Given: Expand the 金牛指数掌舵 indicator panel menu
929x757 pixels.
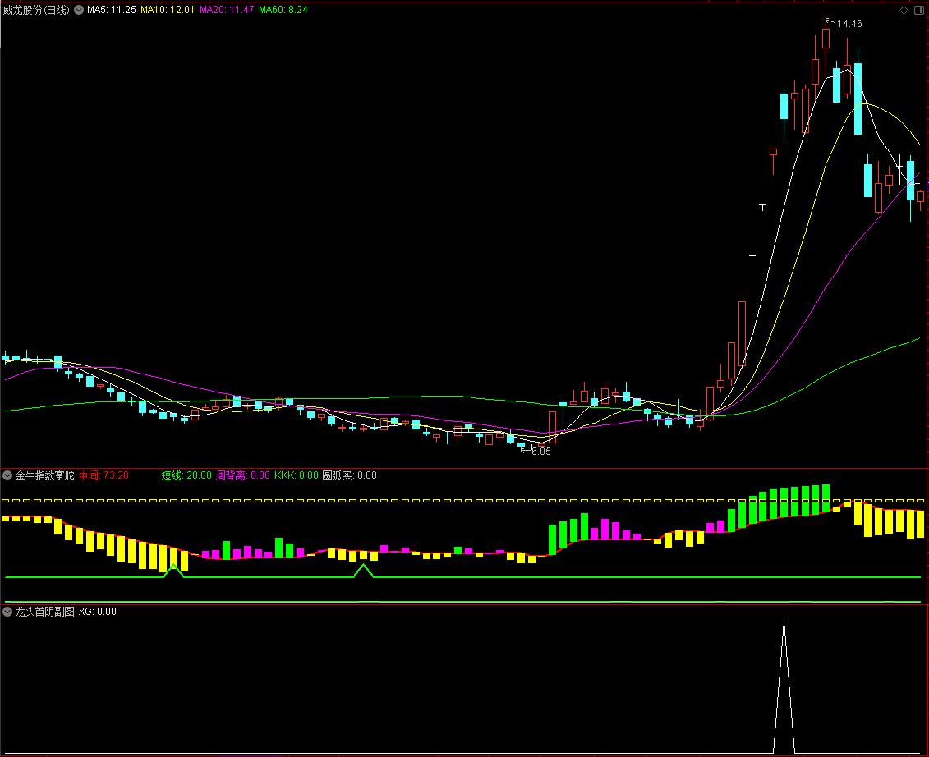Looking at the screenshot, I should click(7, 475).
